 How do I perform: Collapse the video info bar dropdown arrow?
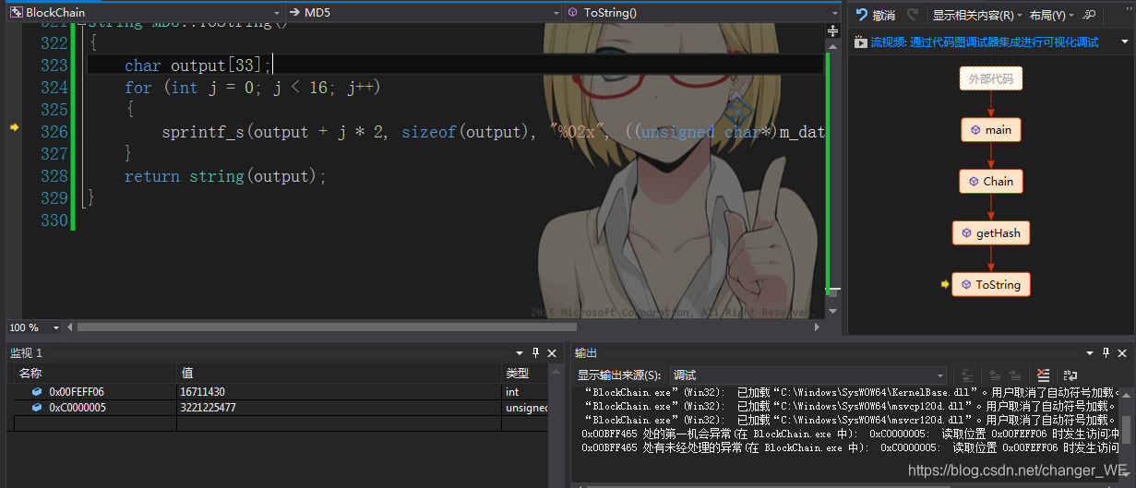pos(1127,42)
